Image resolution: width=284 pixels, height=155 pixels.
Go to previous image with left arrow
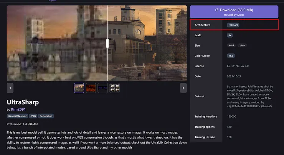coord(10,88)
